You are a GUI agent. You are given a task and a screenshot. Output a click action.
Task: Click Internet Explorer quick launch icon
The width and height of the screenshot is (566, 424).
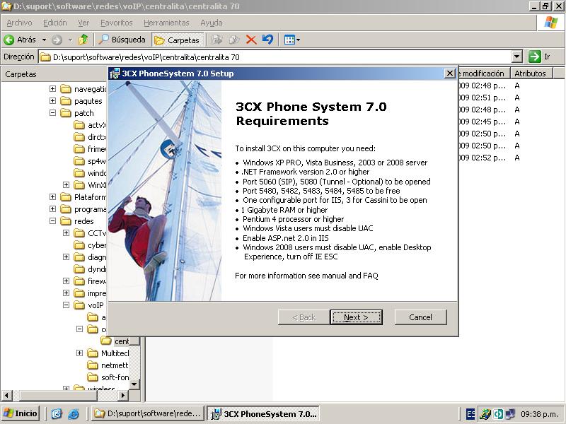click(73, 414)
